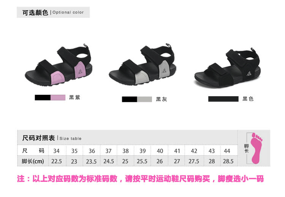Click the 黑色 color label
Screen dimensions: 285x197
248,99
